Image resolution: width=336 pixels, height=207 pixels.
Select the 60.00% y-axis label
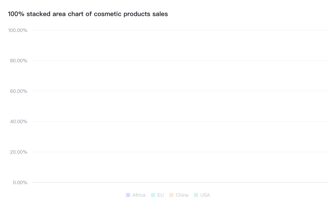(19, 91)
